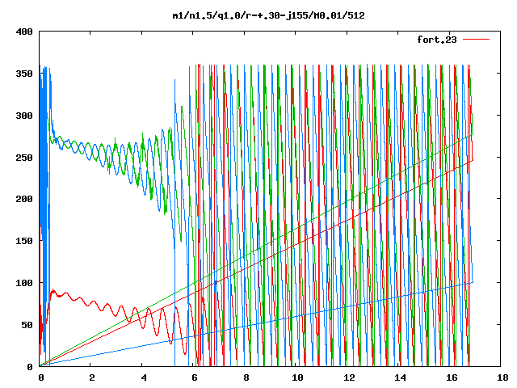Image resolution: width=517 pixels, height=388 pixels.
Task: Click x-axis label 4
Action: click(x=144, y=377)
